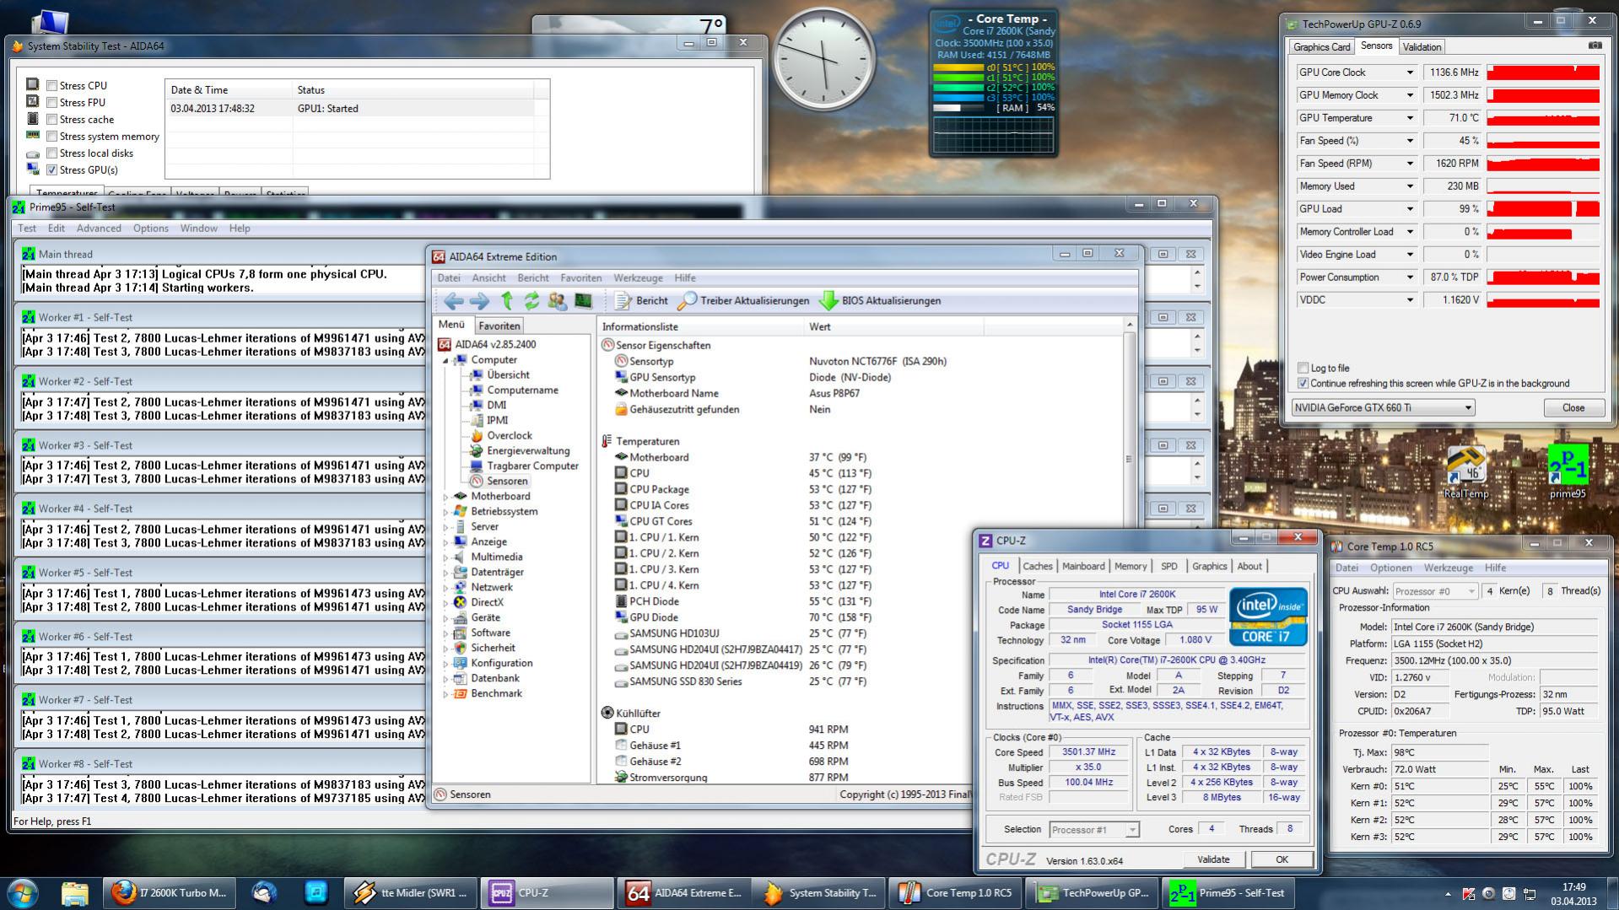Uncheck Continue refreshing in background option
This screenshot has height=910, width=1619.
coord(1303,383)
